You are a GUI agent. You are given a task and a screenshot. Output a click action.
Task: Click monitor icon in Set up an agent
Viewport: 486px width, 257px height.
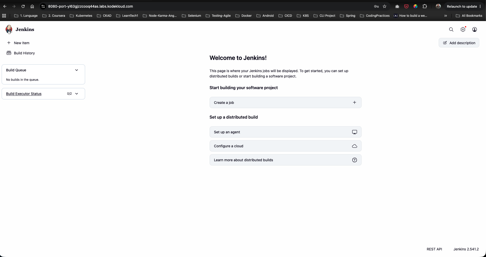355,132
